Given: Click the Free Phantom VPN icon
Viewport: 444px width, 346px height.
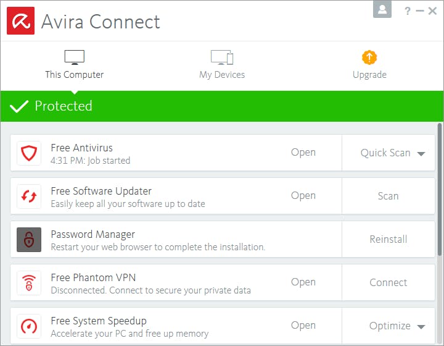Looking at the screenshot, I should (29, 282).
